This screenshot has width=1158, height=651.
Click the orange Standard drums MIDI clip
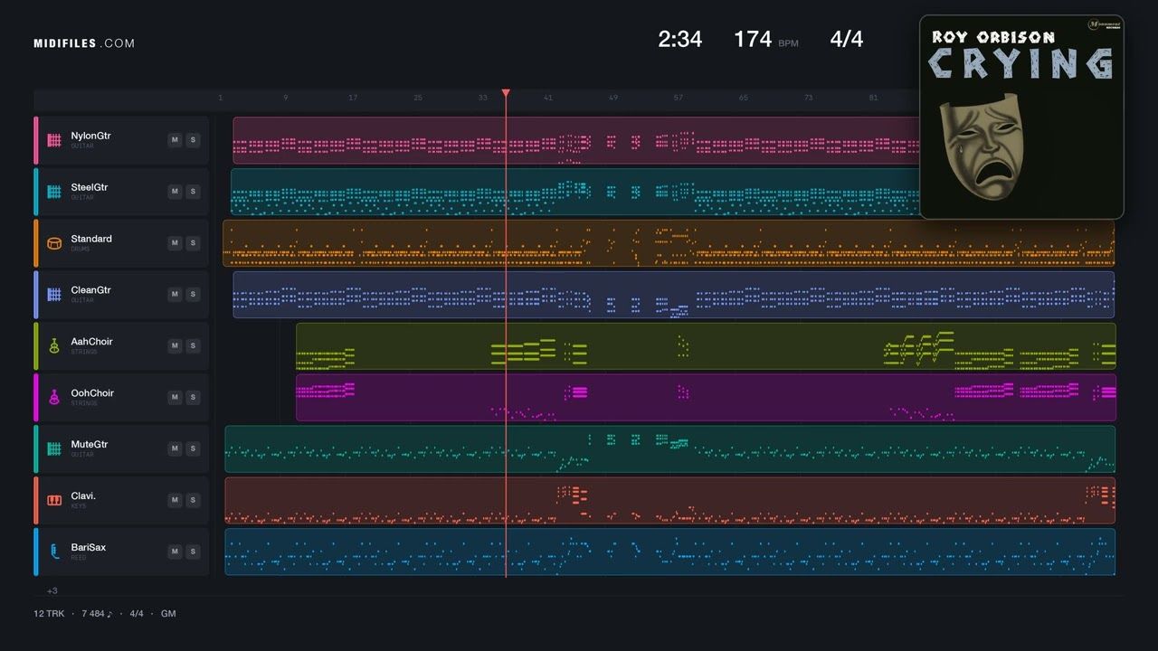click(x=669, y=243)
